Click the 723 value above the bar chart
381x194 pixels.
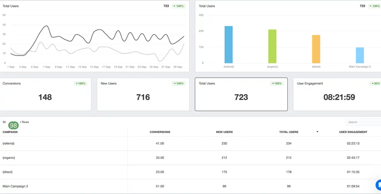[363, 6]
